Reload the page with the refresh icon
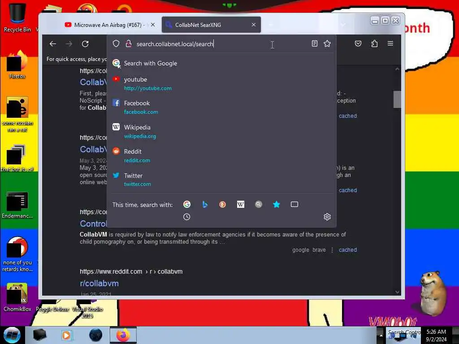This screenshot has height=344, width=459. [x=85, y=44]
